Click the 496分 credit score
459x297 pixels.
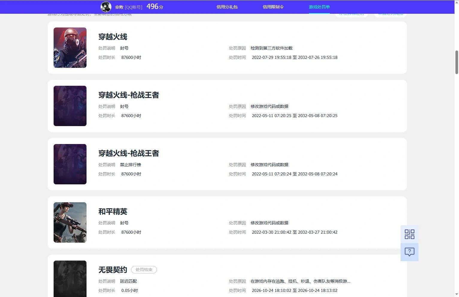click(x=154, y=7)
